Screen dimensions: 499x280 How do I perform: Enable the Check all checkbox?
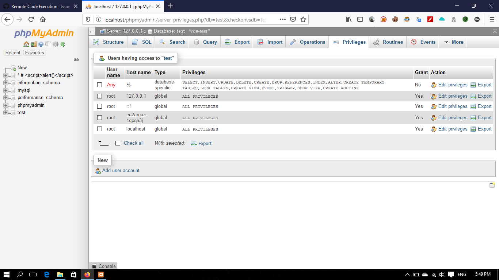pos(118,143)
